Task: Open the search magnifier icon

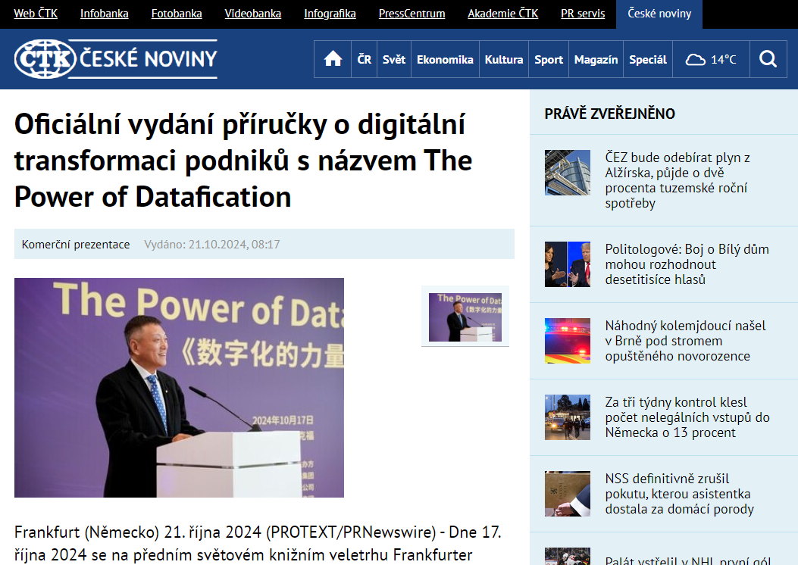Action: pos(768,59)
